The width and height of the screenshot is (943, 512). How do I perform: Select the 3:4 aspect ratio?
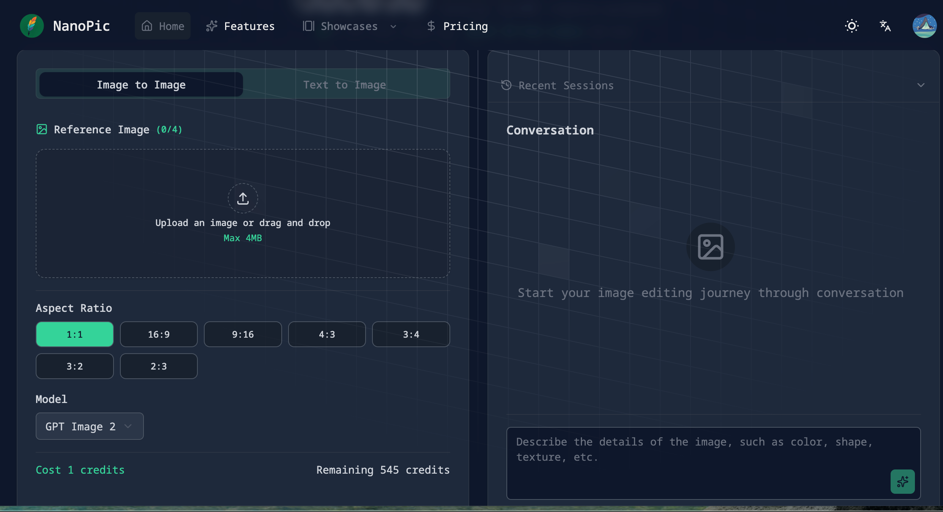[x=411, y=334]
